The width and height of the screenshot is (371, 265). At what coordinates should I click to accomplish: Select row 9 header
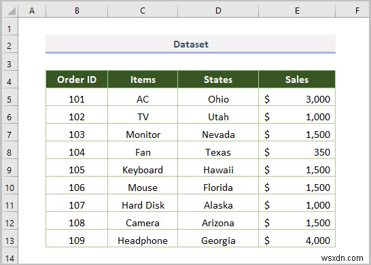(10, 168)
